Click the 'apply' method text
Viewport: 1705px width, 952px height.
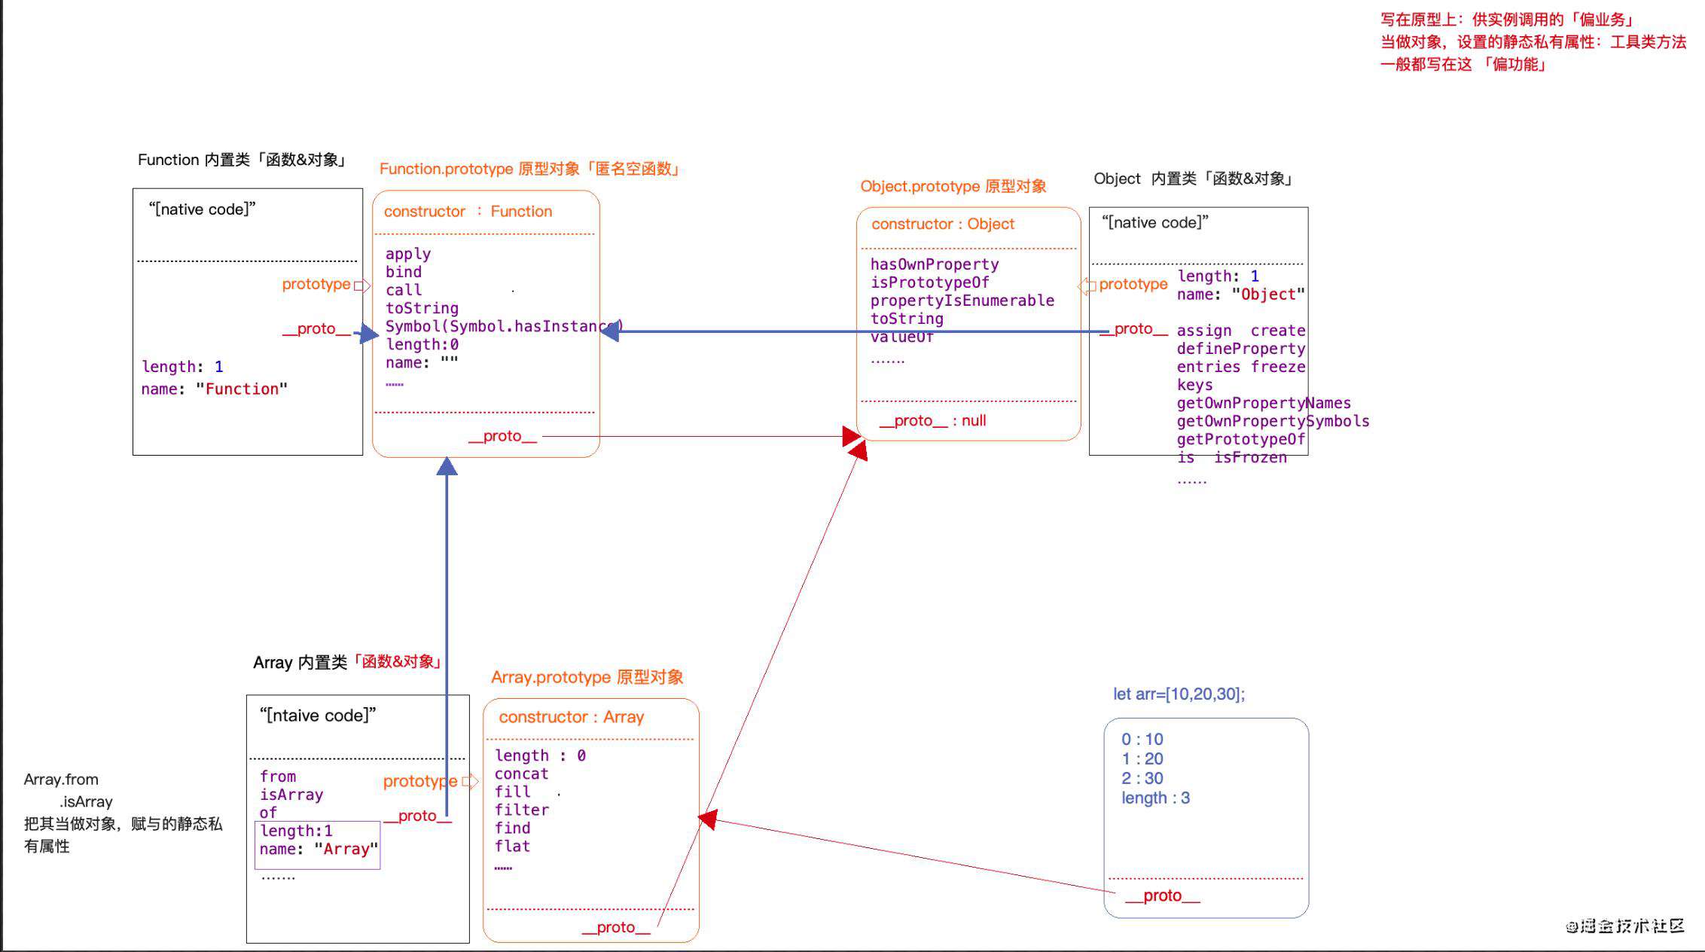point(408,255)
